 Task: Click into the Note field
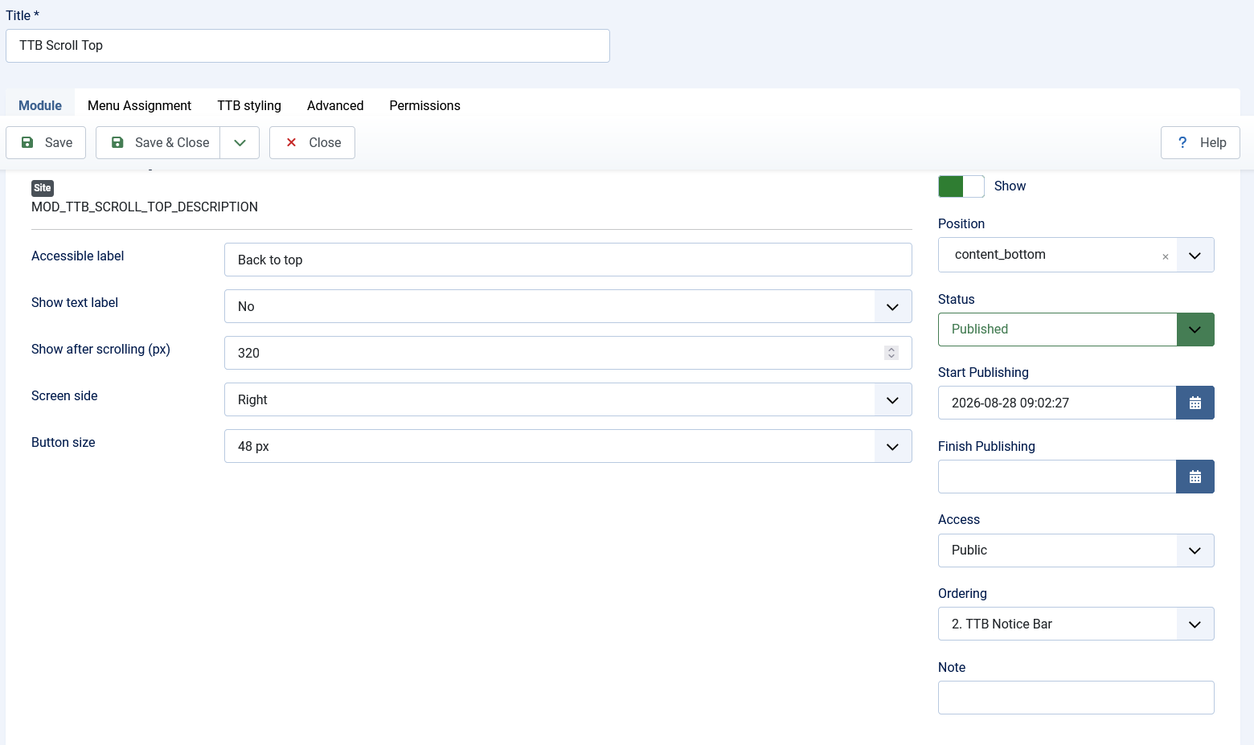coord(1076,698)
